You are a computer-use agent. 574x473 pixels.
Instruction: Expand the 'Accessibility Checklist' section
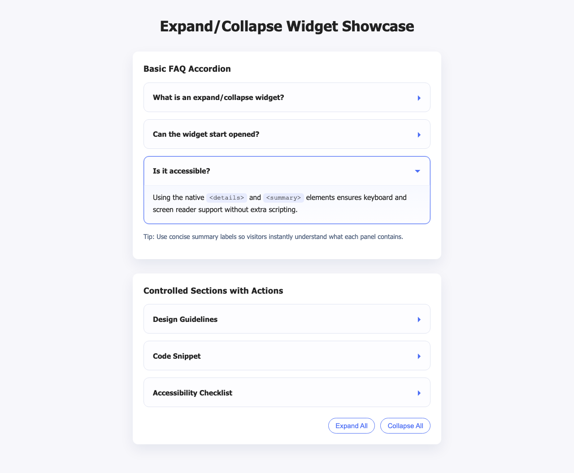tap(192, 393)
